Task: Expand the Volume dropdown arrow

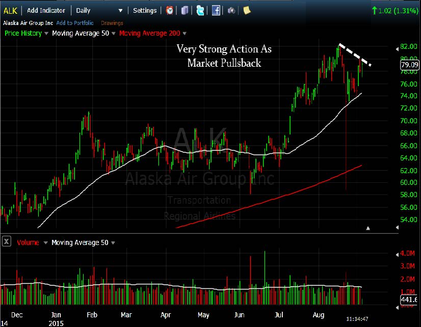Action: 46,243
